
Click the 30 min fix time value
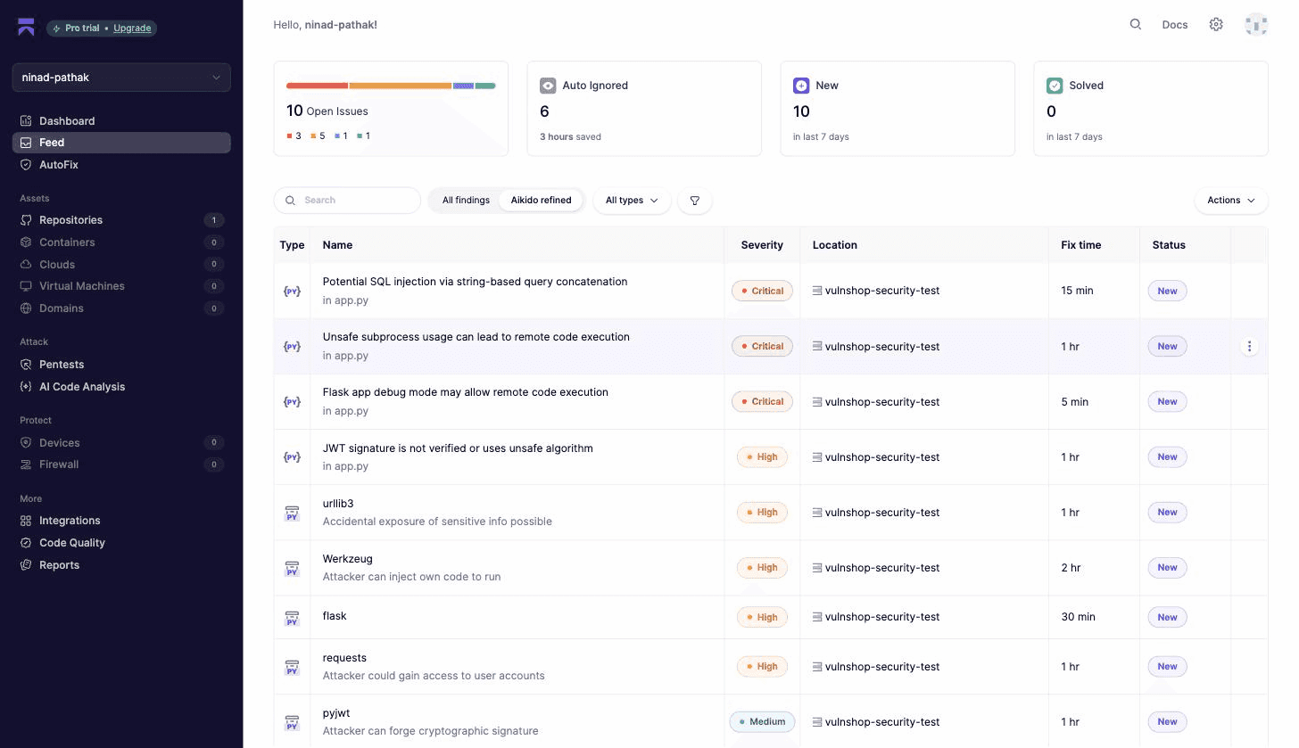tap(1078, 617)
